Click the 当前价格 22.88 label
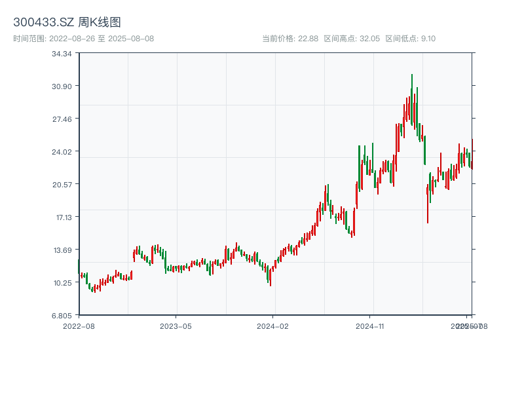This screenshot has width=524, height=393. coord(290,39)
